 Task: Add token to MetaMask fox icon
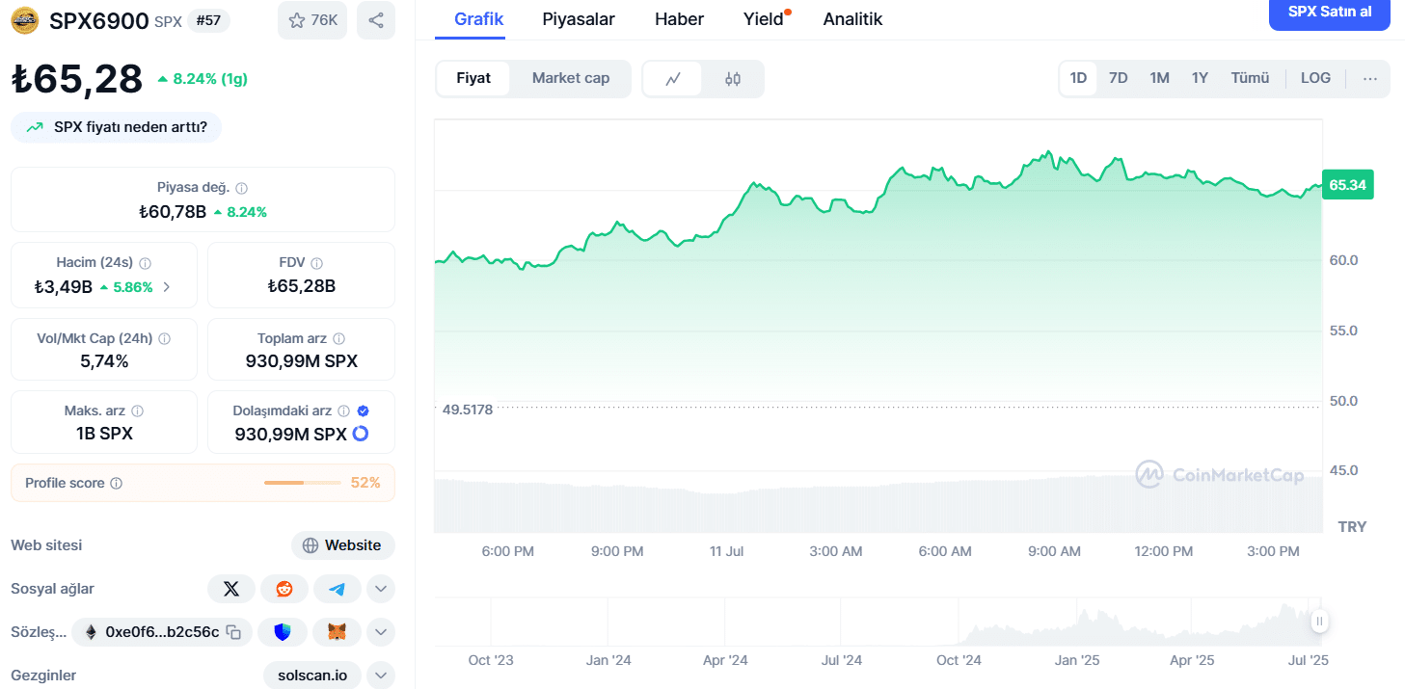[x=338, y=632]
